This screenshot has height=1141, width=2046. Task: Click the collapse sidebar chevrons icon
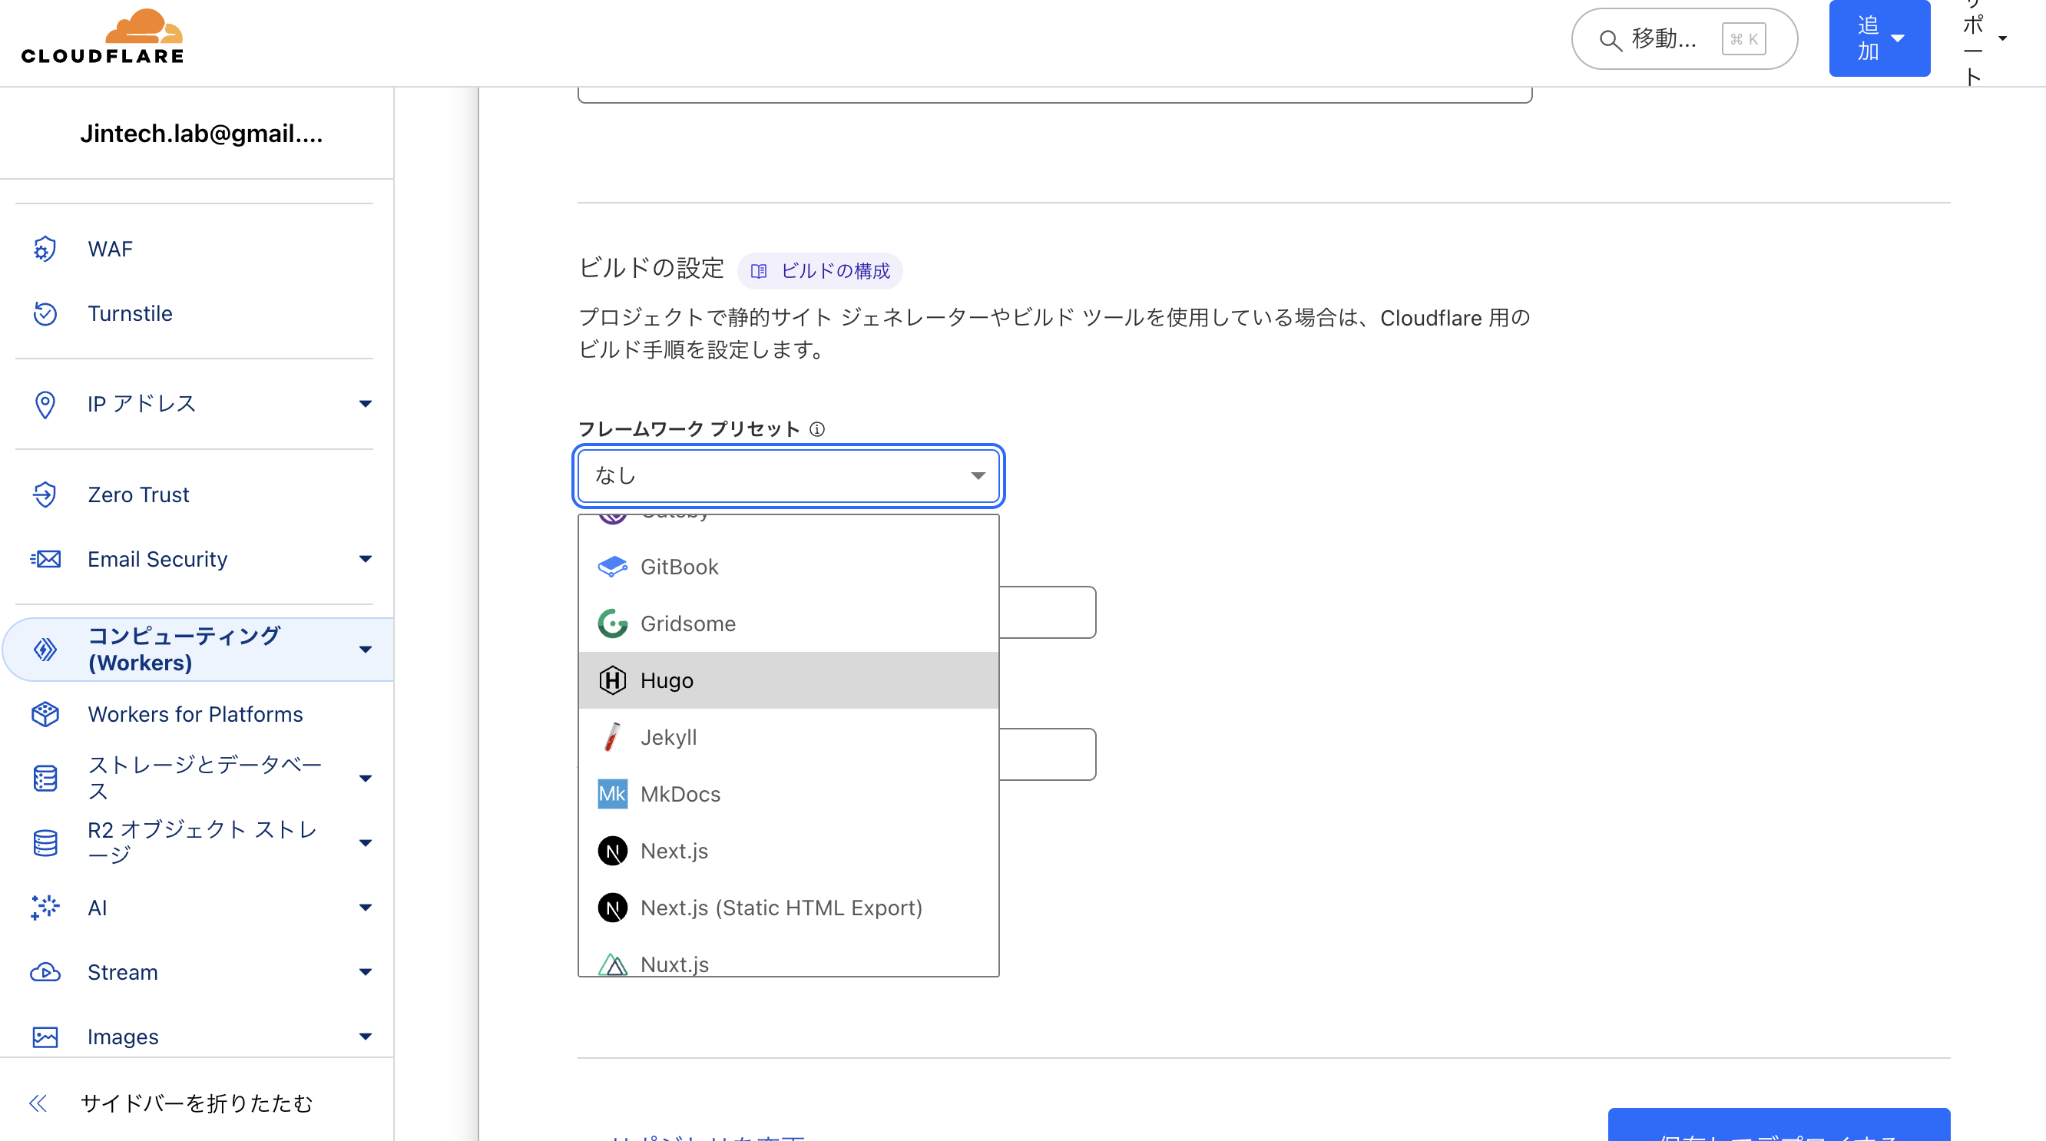coord(38,1103)
